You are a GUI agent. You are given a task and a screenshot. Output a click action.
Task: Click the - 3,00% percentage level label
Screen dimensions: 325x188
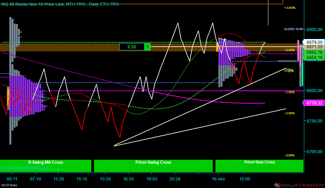click(x=289, y=155)
